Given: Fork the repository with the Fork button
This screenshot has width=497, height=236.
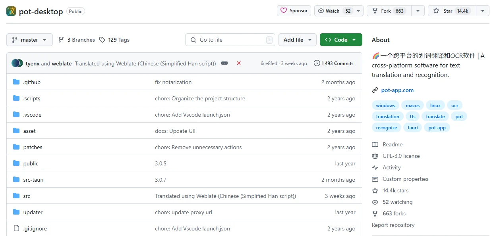Looking at the screenshot, I should 389,11.
